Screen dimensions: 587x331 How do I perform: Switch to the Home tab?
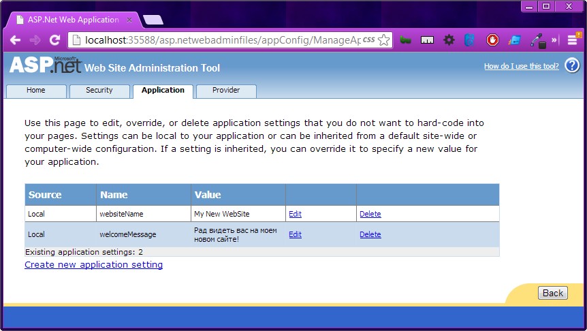pyautogui.click(x=36, y=91)
